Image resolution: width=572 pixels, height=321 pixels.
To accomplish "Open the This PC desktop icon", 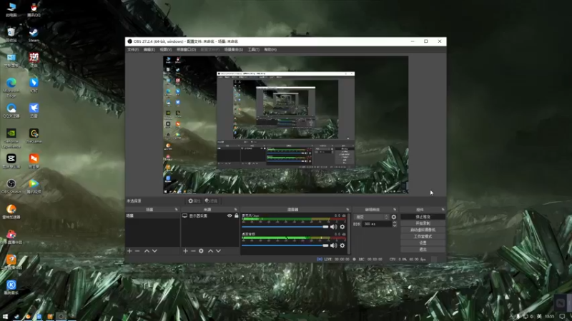I will [x=11, y=10].
